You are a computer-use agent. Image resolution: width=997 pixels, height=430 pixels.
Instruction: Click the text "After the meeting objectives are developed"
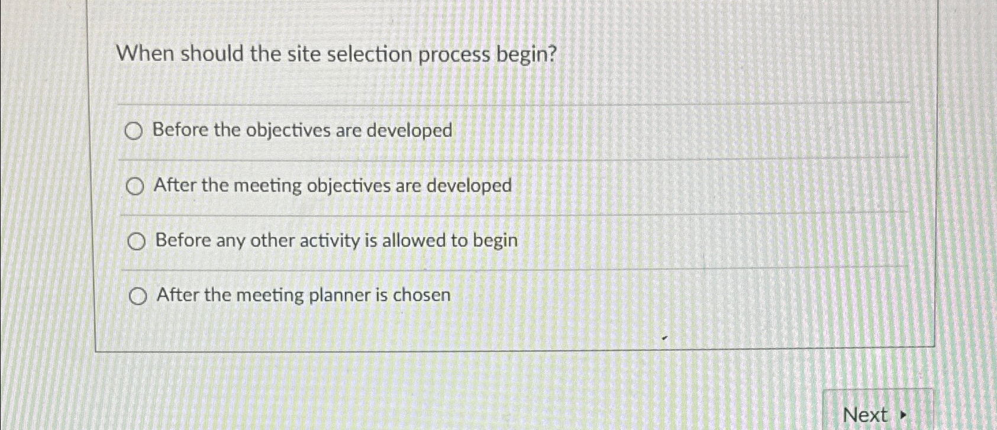333,186
